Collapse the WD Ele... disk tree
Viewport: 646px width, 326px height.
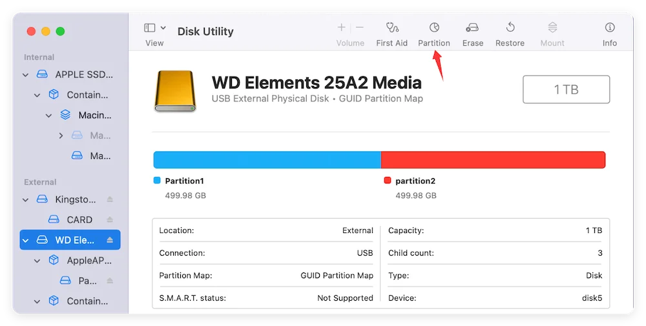coord(26,240)
